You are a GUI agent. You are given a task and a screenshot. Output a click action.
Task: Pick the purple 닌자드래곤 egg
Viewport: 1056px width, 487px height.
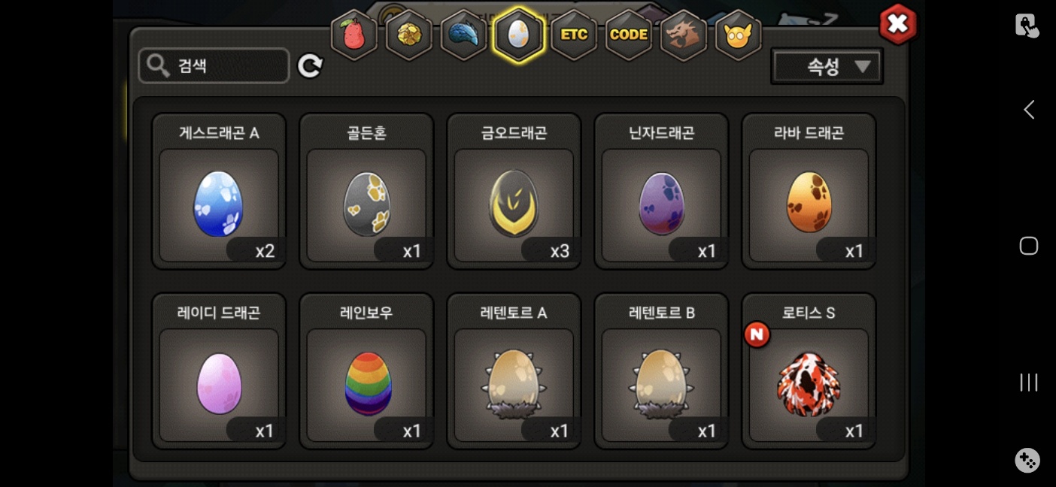pos(661,192)
